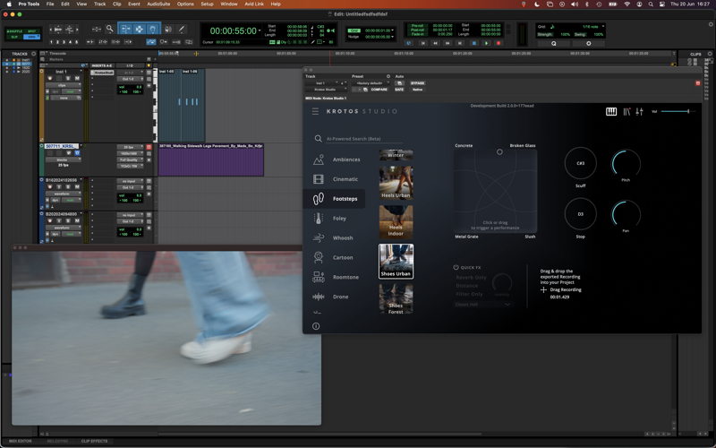Select the Zoomer magnifying glass tool
The width and height of the screenshot is (716, 448).
[x=109, y=29]
